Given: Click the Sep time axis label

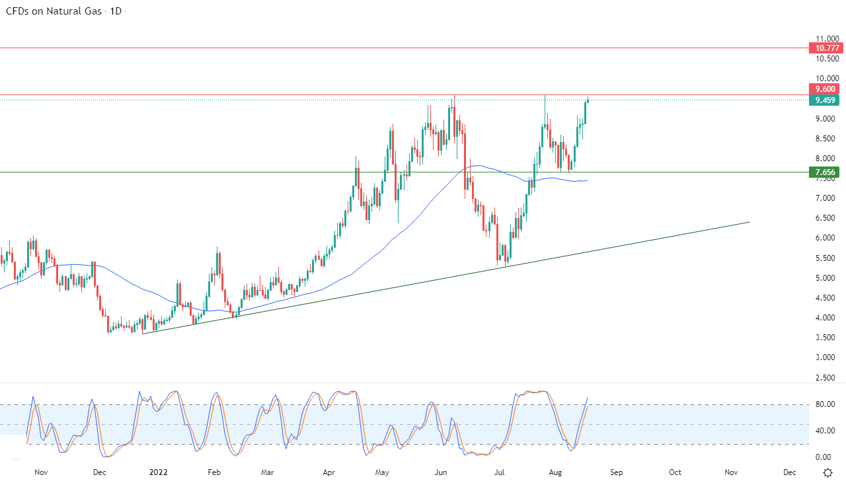Looking at the screenshot, I should click(616, 472).
